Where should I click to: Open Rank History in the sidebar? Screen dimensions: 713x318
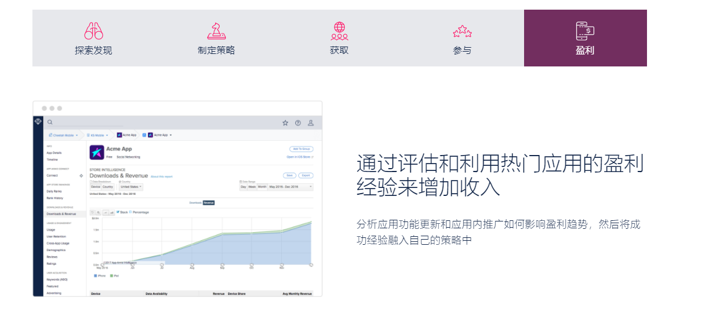pos(55,198)
